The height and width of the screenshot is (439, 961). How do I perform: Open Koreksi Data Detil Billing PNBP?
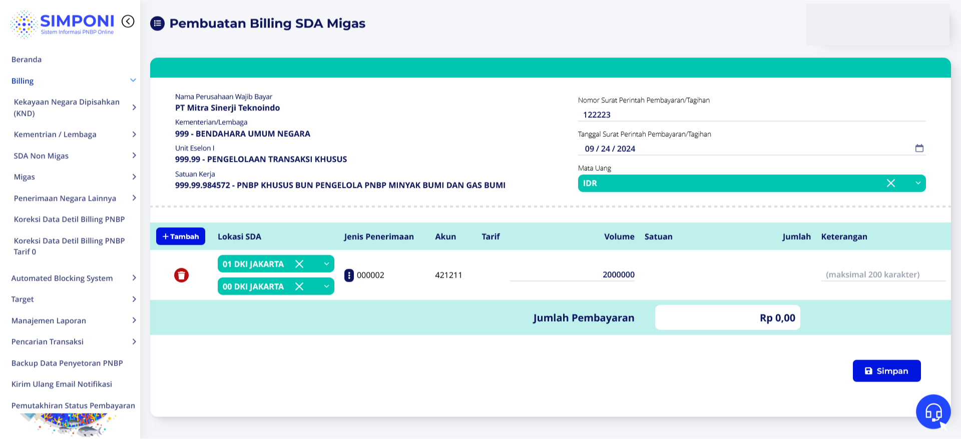[x=69, y=219]
